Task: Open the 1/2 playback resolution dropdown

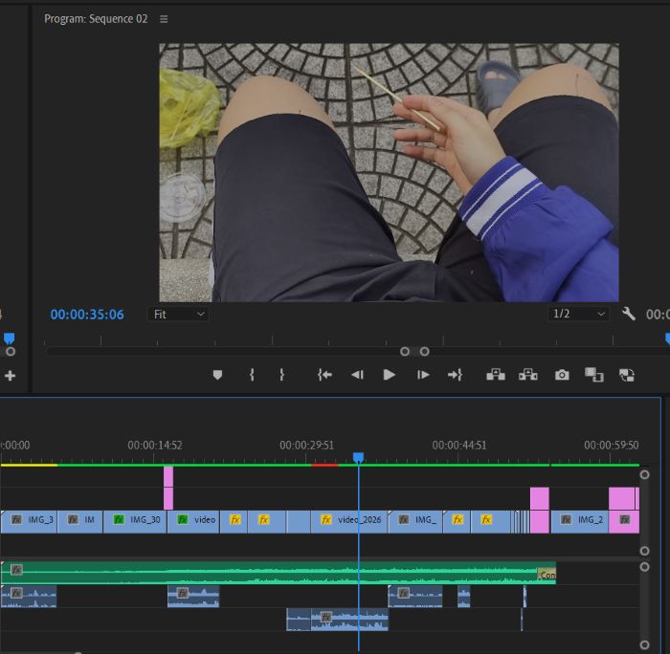Action: [x=579, y=315]
